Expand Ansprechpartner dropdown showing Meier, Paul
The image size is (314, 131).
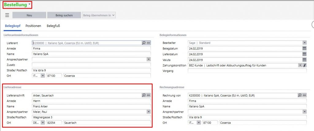(149, 112)
